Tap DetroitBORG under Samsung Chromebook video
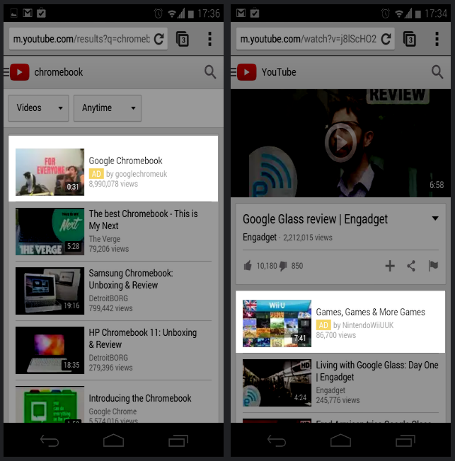This screenshot has height=461, width=455. click(x=108, y=298)
